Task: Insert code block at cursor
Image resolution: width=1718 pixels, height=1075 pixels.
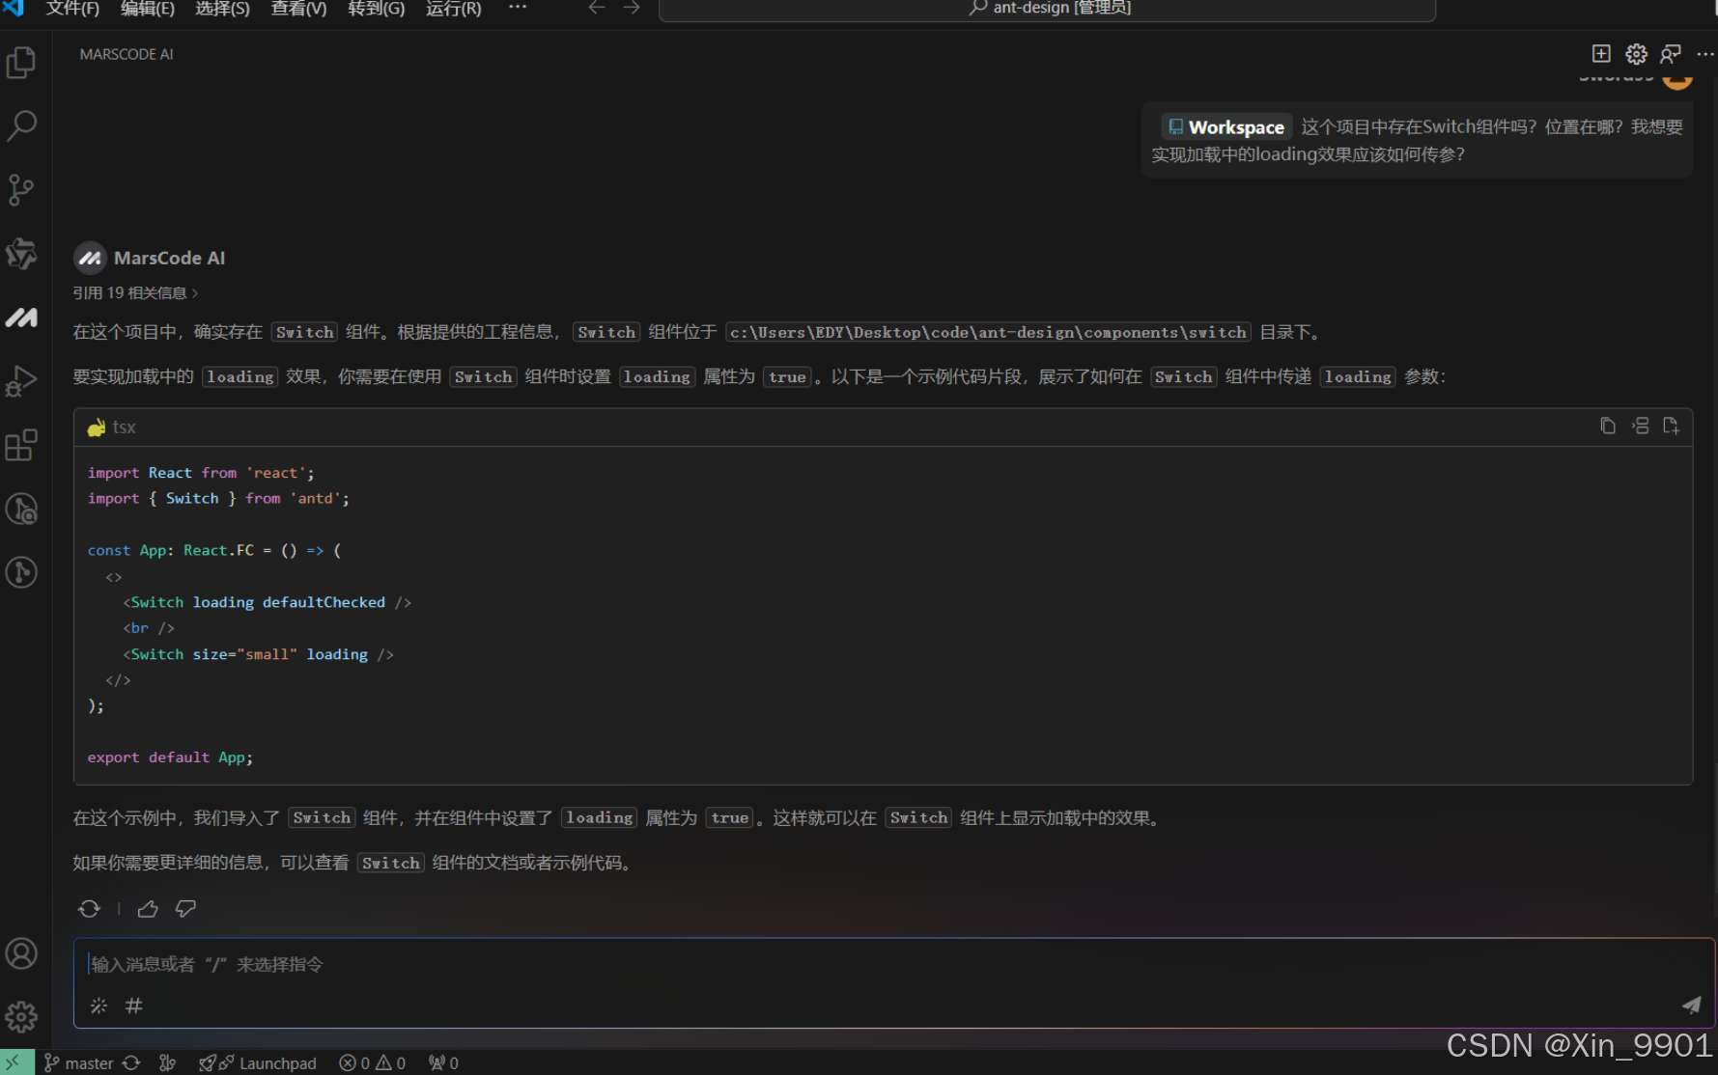Action: point(1641,426)
